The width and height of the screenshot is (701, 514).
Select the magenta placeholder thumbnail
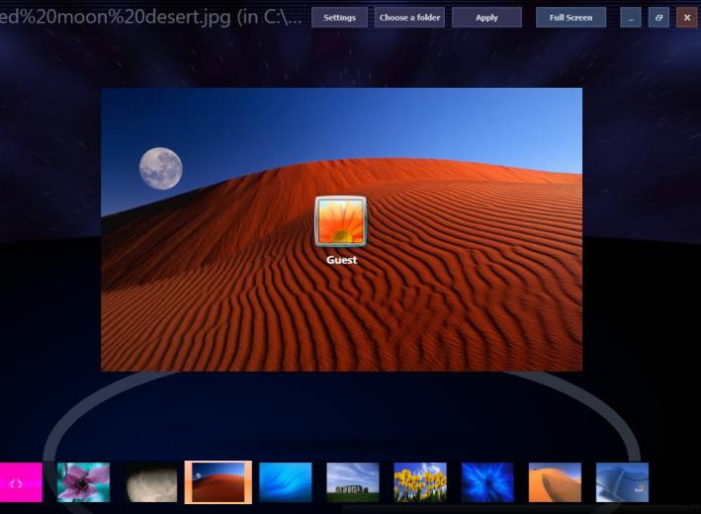click(21, 482)
